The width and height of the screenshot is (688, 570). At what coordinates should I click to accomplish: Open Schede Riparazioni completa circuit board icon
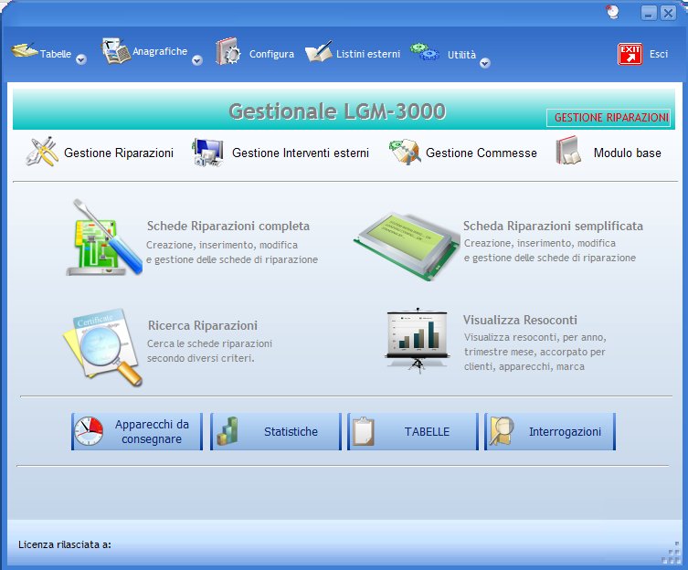105,237
